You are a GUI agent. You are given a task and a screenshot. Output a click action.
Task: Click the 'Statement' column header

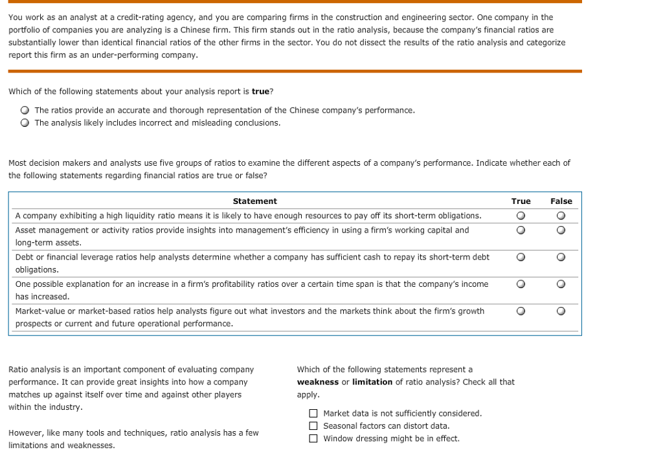[255, 201]
